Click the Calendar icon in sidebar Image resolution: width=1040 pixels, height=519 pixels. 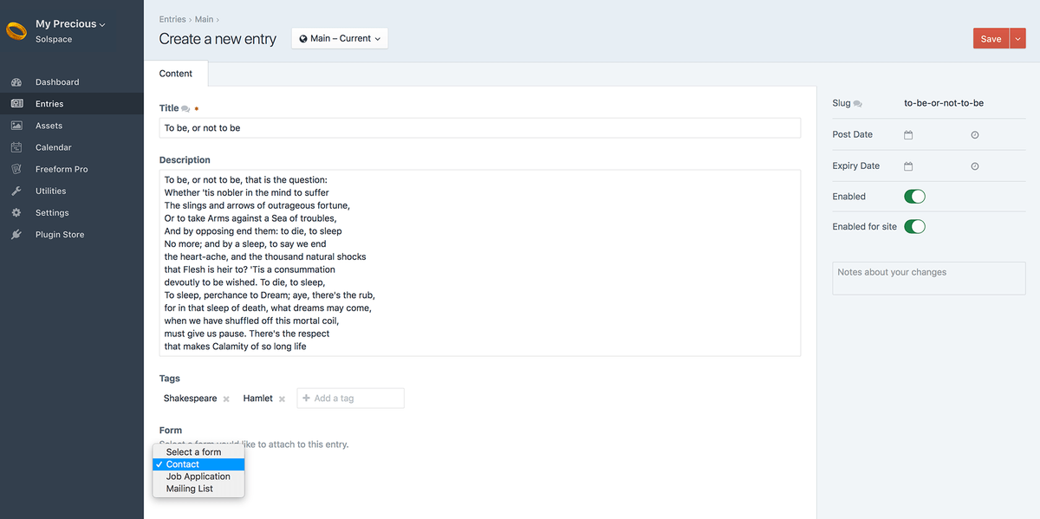pos(16,147)
